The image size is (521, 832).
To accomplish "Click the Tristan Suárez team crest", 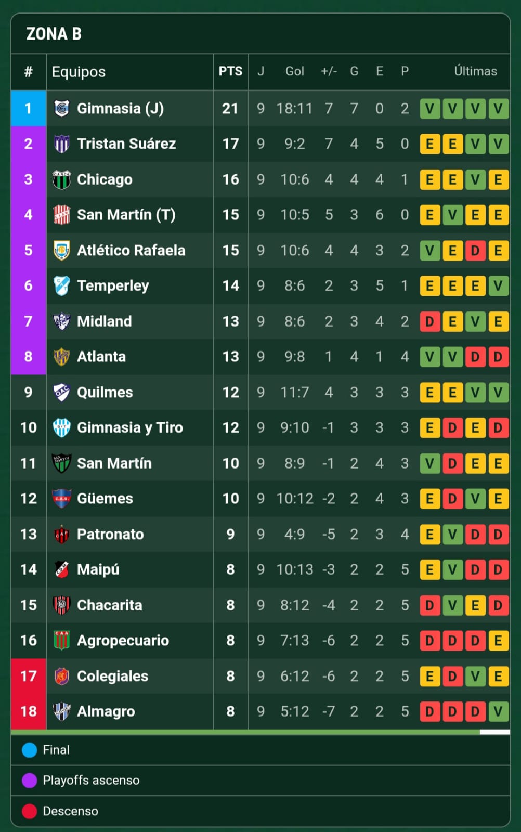I will (x=61, y=144).
